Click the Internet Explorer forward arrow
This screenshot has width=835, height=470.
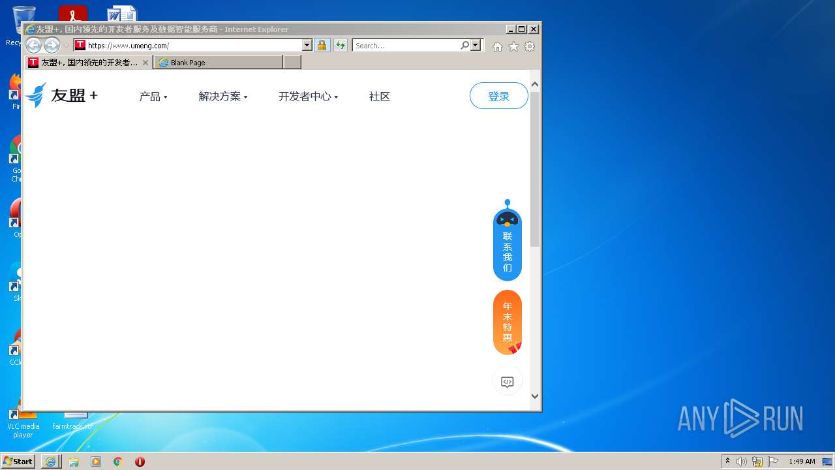pyautogui.click(x=52, y=45)
